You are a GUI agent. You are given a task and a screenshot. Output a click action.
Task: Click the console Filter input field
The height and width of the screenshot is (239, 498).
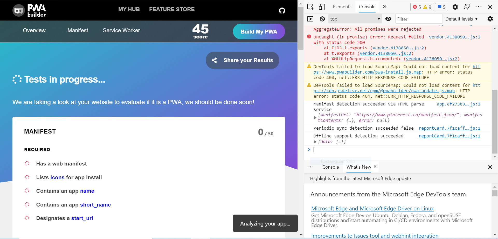tap(419, 19)
